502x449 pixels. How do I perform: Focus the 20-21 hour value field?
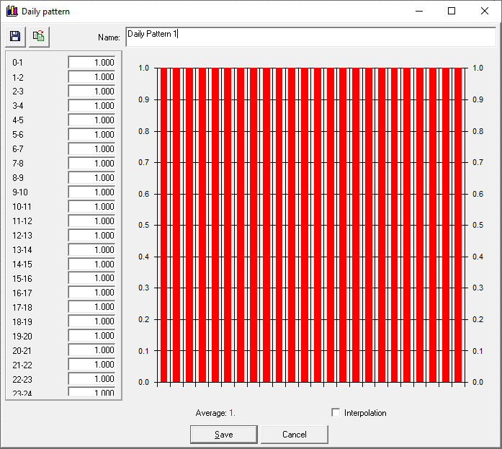(x=91, y=350)
